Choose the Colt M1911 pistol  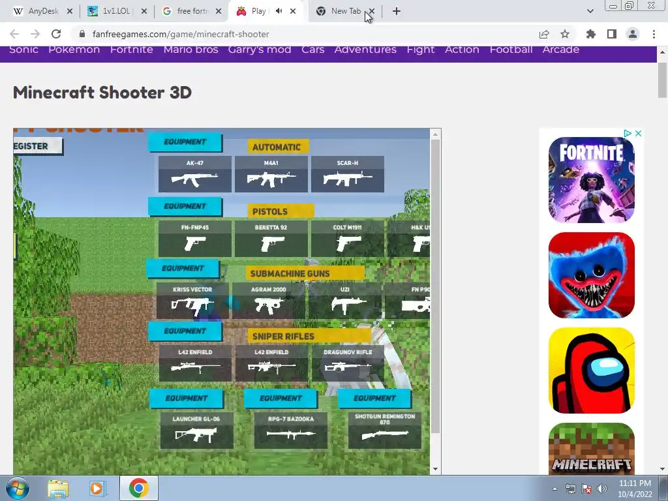click(x=347, y=239)
